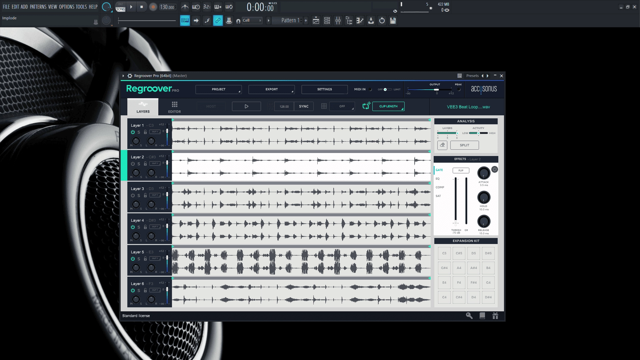Screen dimensions: 640x360
Task: Click the grid snap icon in Regroover
Action: point(324,106)
